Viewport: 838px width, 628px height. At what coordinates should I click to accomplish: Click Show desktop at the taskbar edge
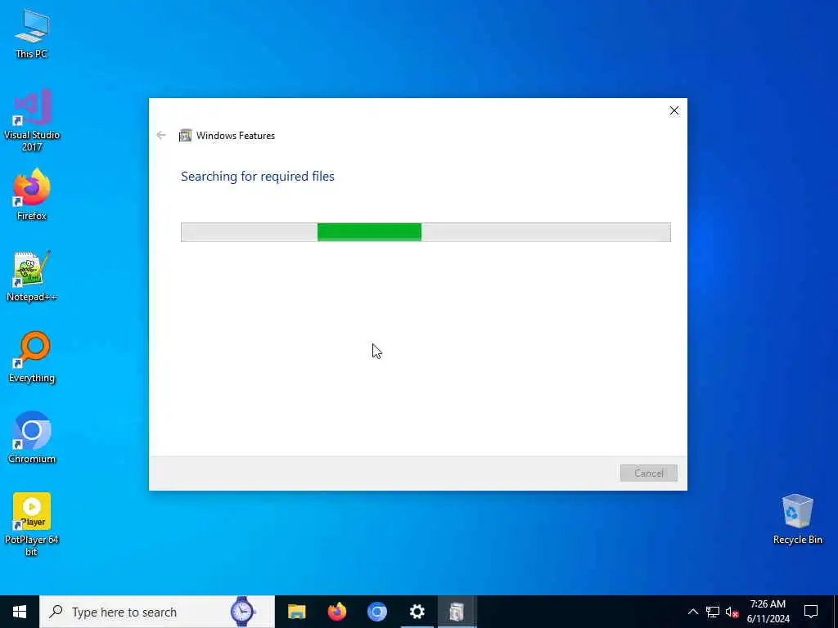pyautogui.click(x=836, y=612)
